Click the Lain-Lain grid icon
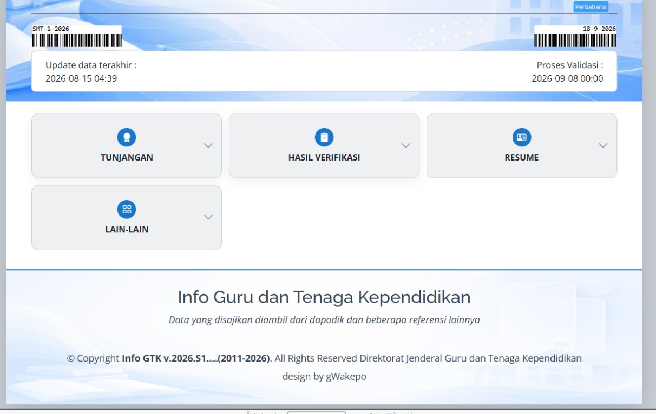The image size is (656, 414). (127, 209)
